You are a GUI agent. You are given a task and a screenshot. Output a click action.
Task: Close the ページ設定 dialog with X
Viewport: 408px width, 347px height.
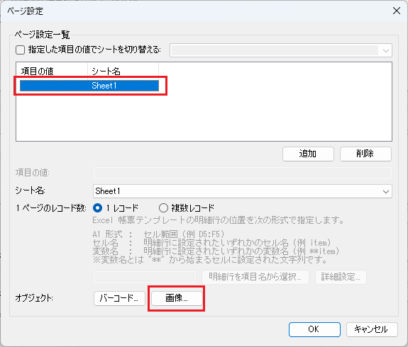click(397, 11)
